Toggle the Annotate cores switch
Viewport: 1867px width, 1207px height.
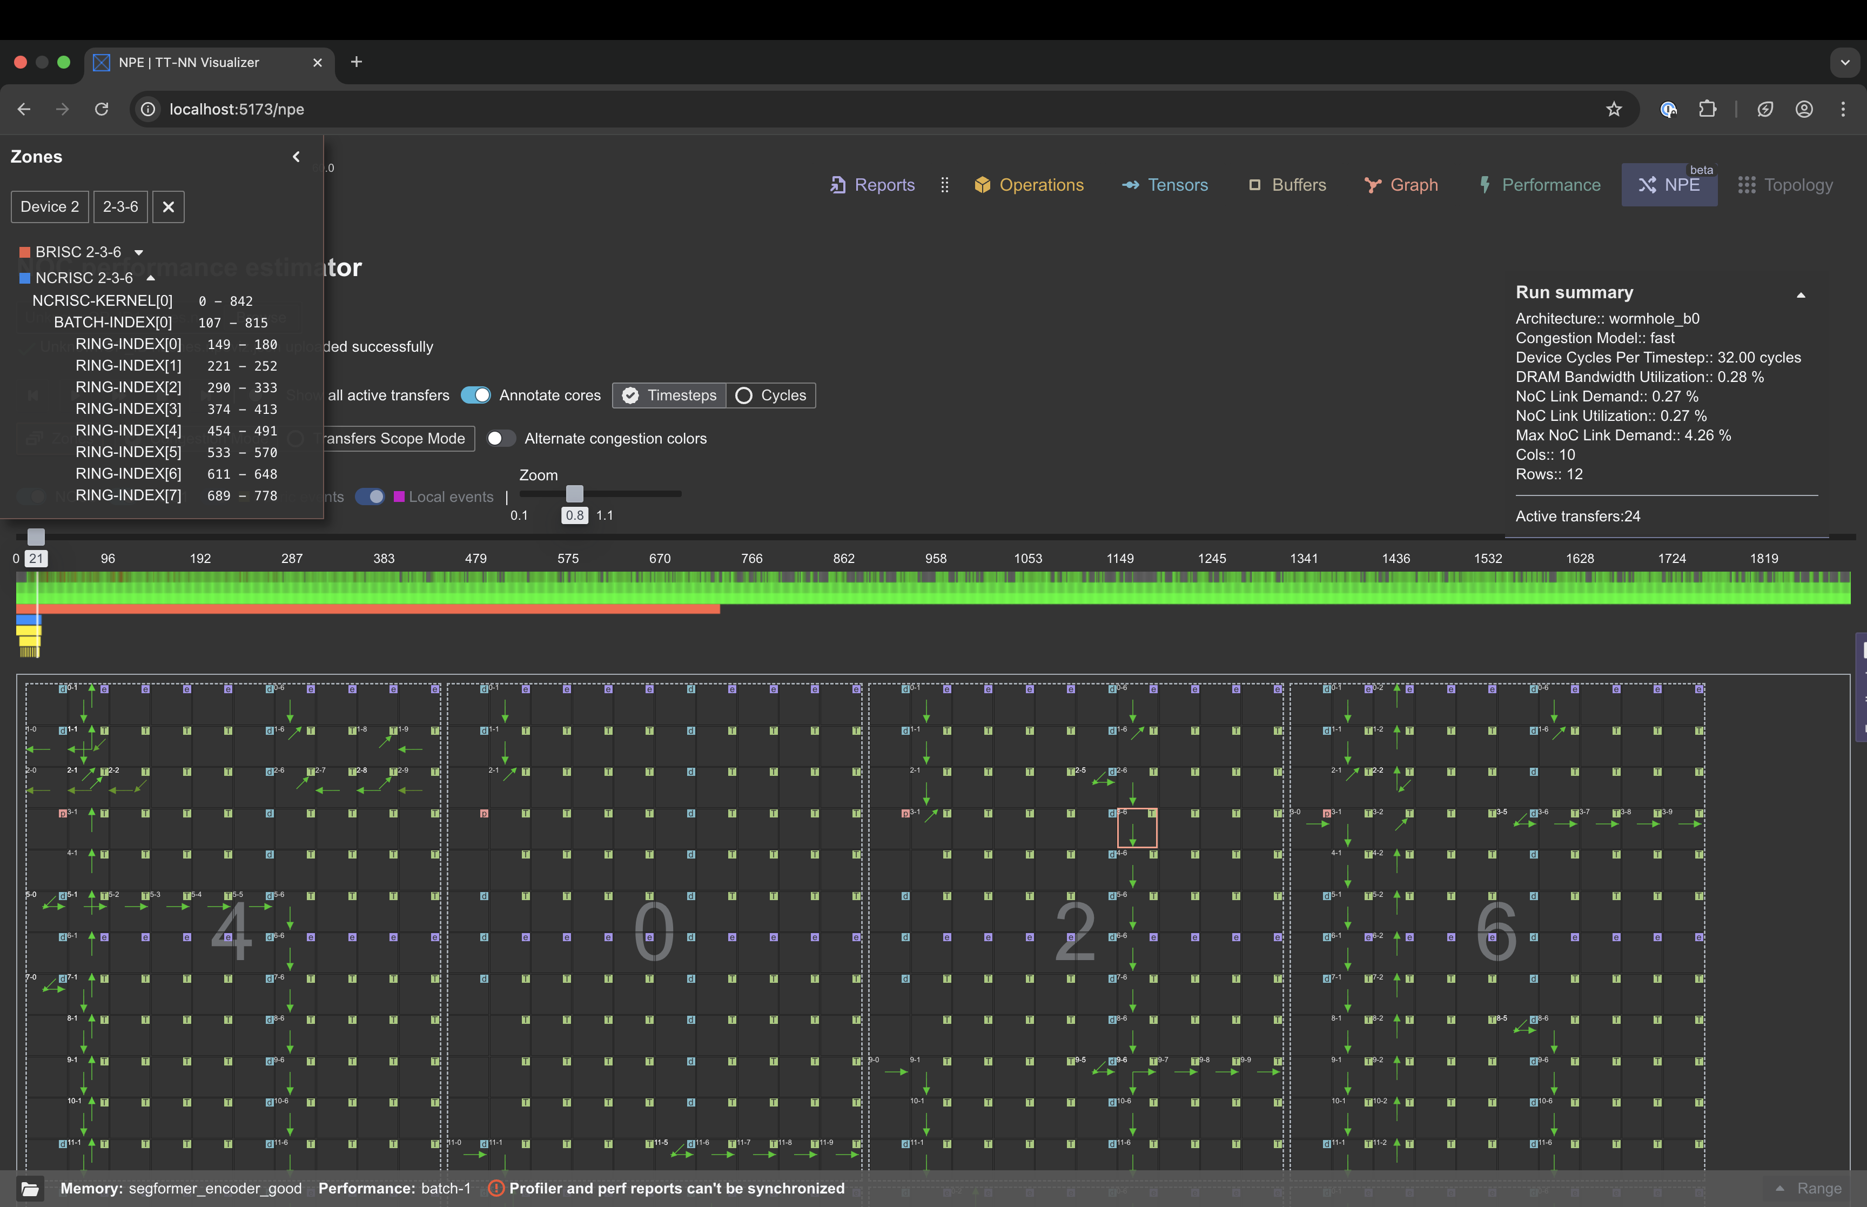click(x=475, y=395)
